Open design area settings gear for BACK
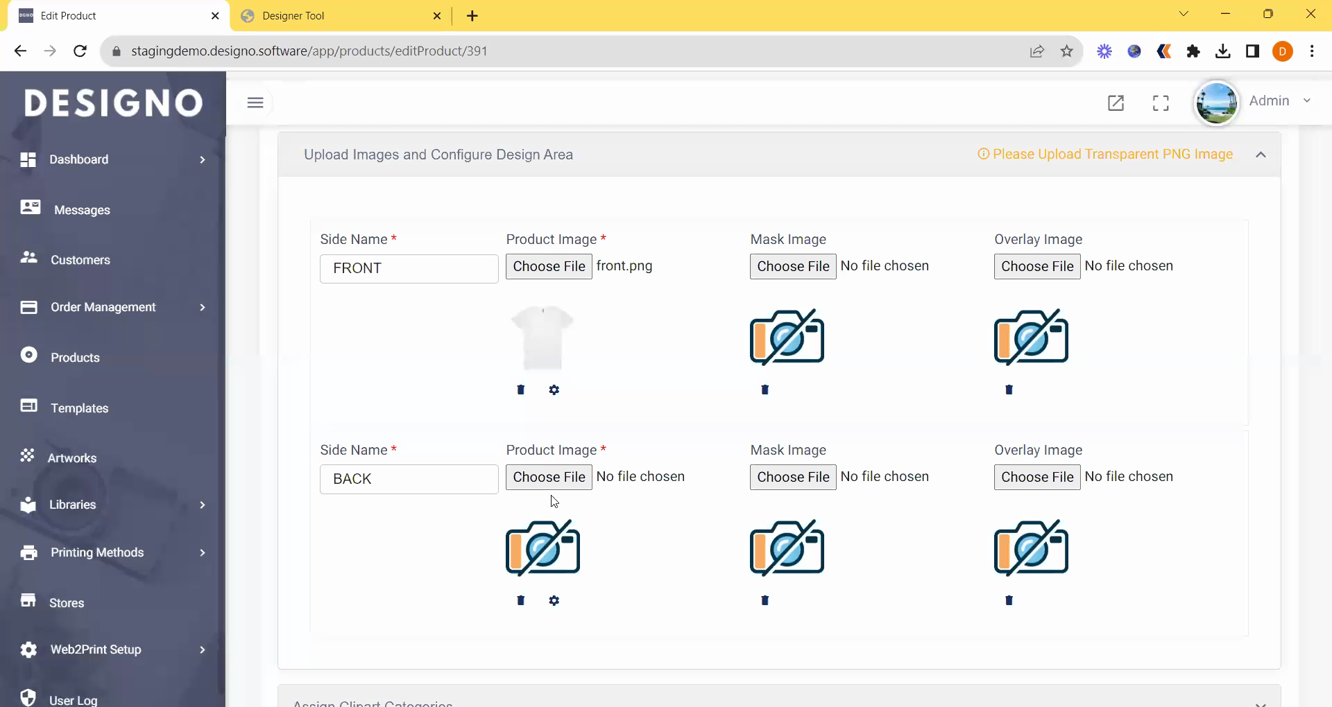 coord(554,600)
